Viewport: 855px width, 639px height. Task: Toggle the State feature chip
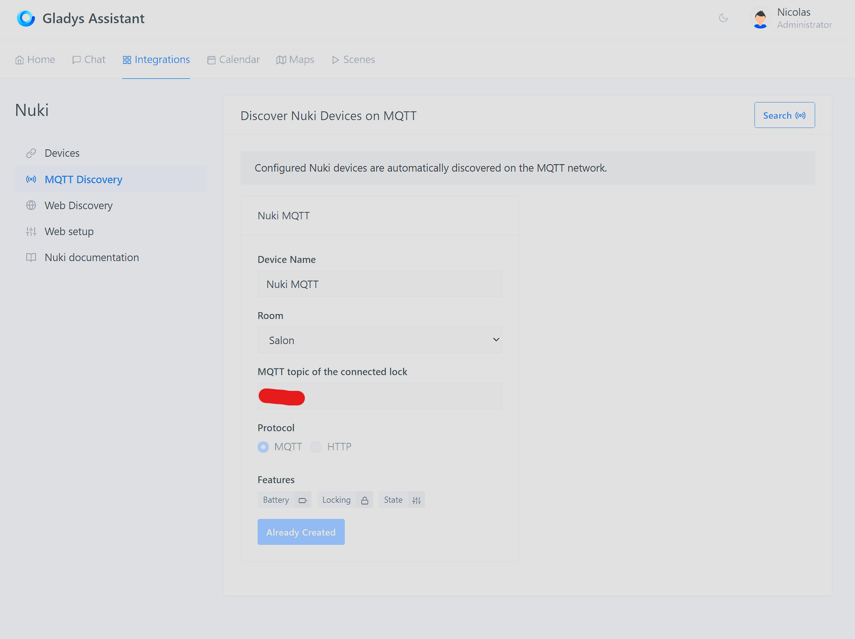401,499
